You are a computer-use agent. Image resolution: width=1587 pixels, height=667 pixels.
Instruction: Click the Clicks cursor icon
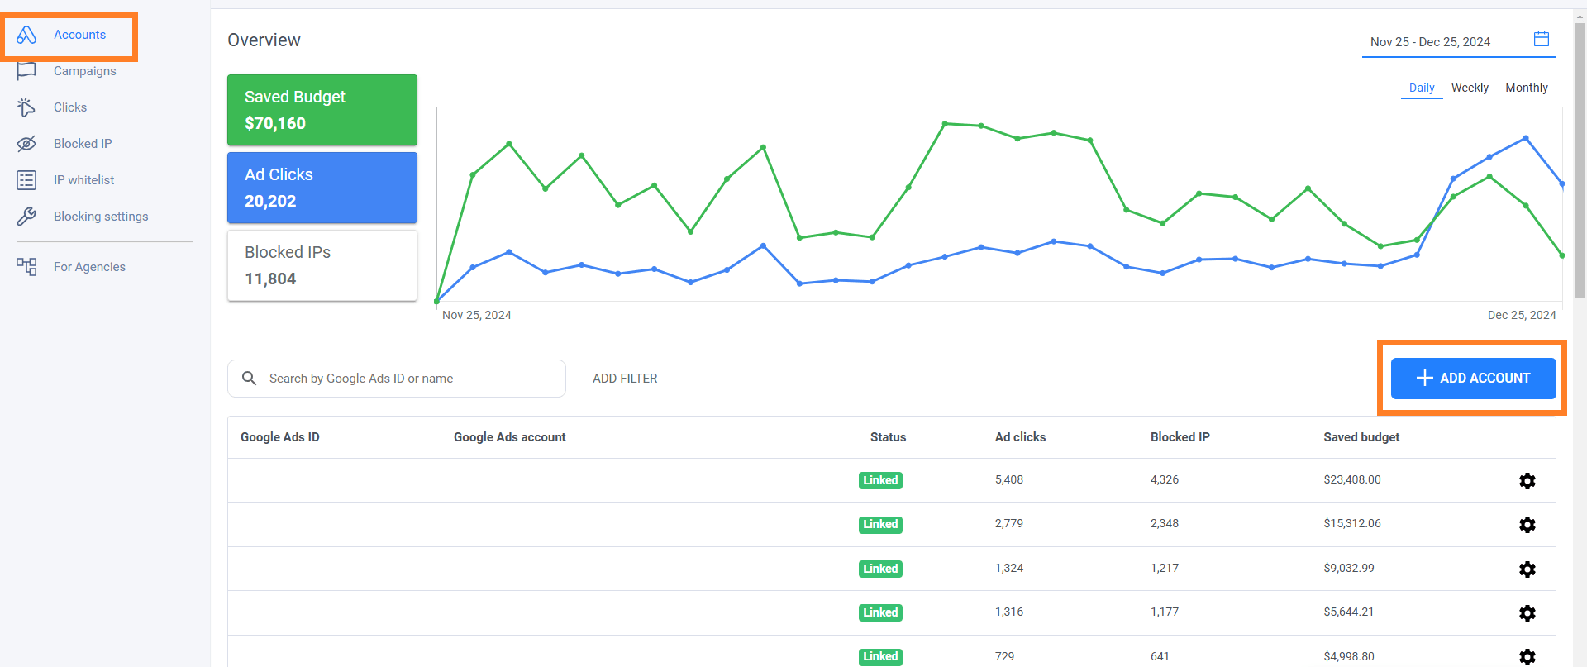point(26,107)
